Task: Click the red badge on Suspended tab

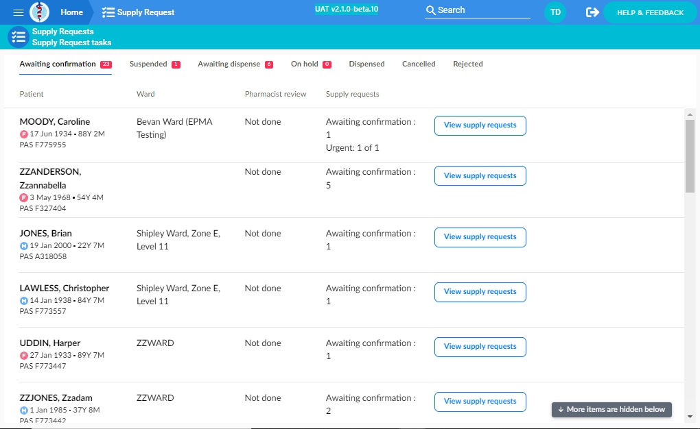Action: pyautogui.click(x=176, y=64)
